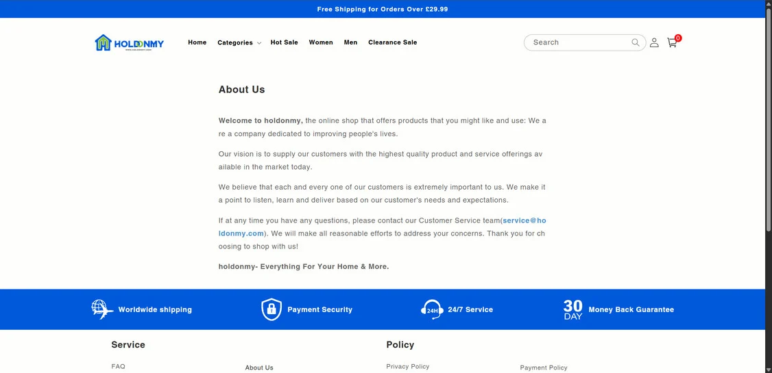This screenshot has height=373, width=772.
Task: Click the free shipping announcement banner
Action: 383,9
